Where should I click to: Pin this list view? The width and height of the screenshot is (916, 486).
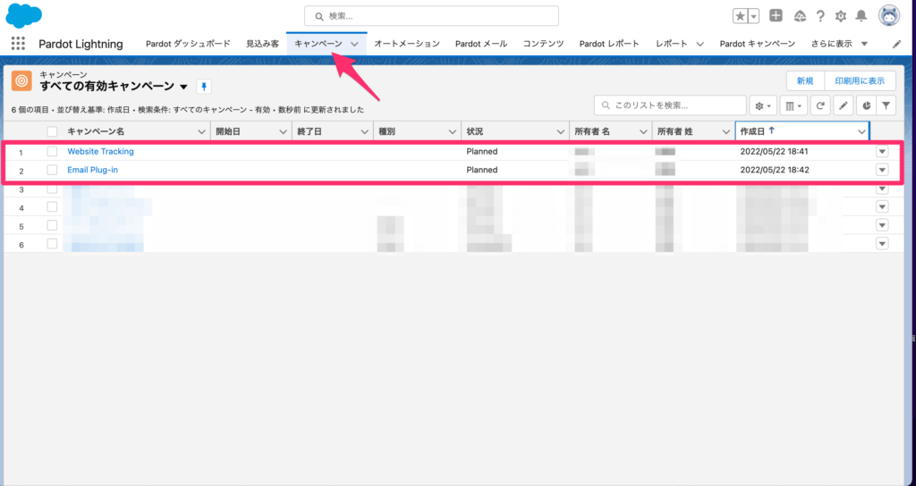[x=204, y=87]
